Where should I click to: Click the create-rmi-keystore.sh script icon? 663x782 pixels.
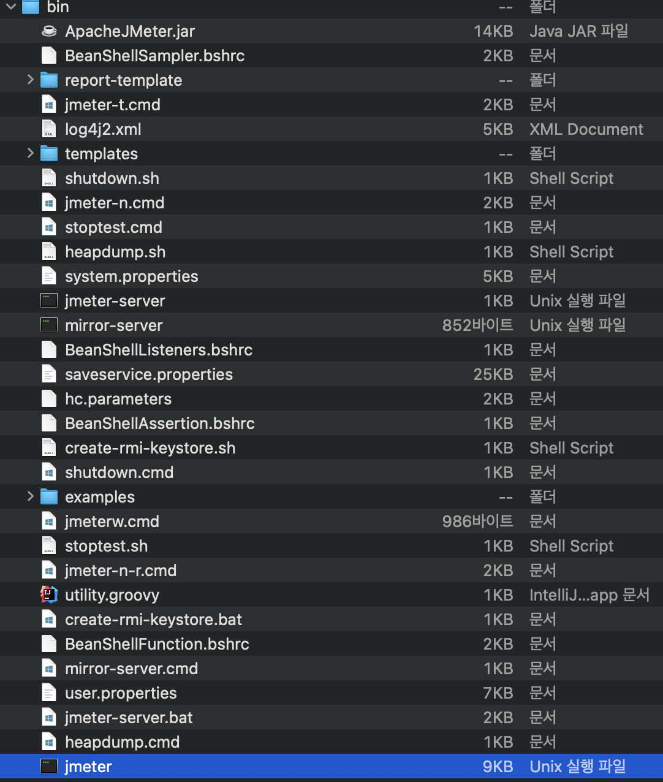[x=49, y=448]
